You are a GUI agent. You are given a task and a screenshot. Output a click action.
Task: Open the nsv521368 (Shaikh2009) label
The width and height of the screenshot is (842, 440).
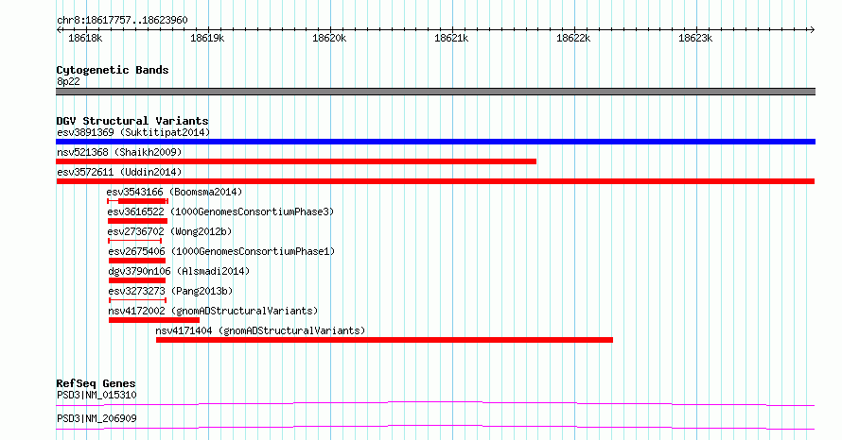tap(119, 152)
